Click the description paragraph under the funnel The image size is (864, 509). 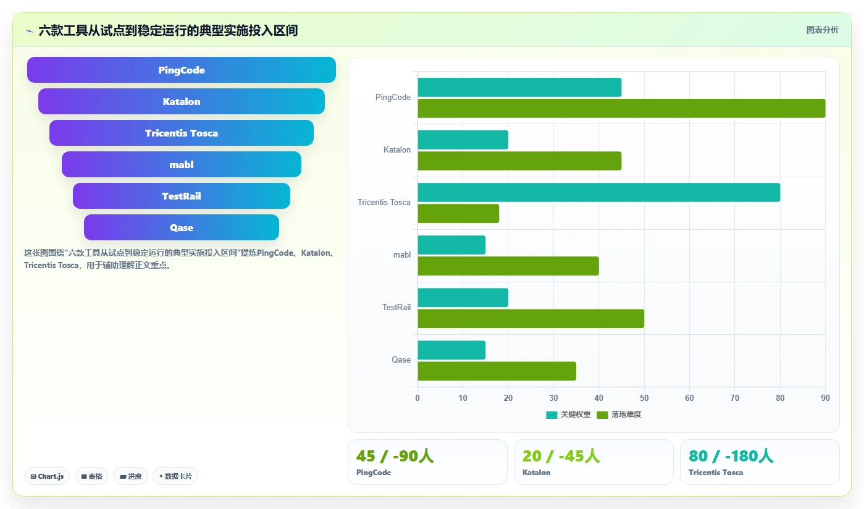pyautogui.click(x=179, y=259)
